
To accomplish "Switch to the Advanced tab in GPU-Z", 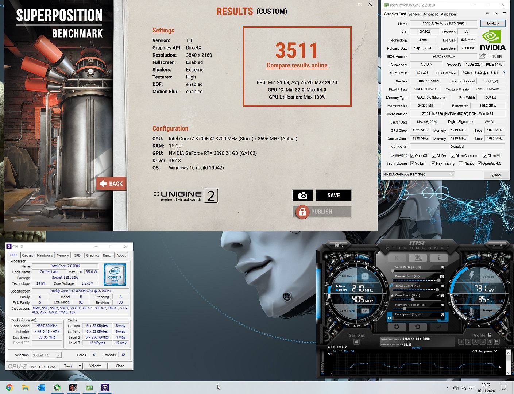I will [431, 14].
